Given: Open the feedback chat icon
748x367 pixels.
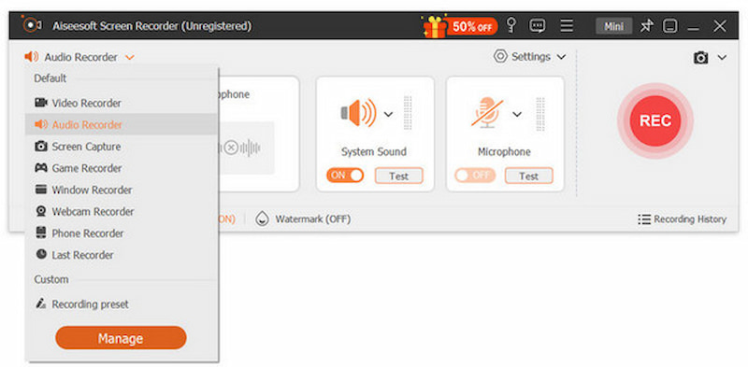Looking at the screenshot, I should [538, 26].
